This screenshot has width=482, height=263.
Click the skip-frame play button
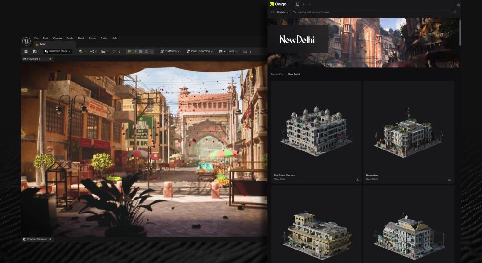[135, 51]
